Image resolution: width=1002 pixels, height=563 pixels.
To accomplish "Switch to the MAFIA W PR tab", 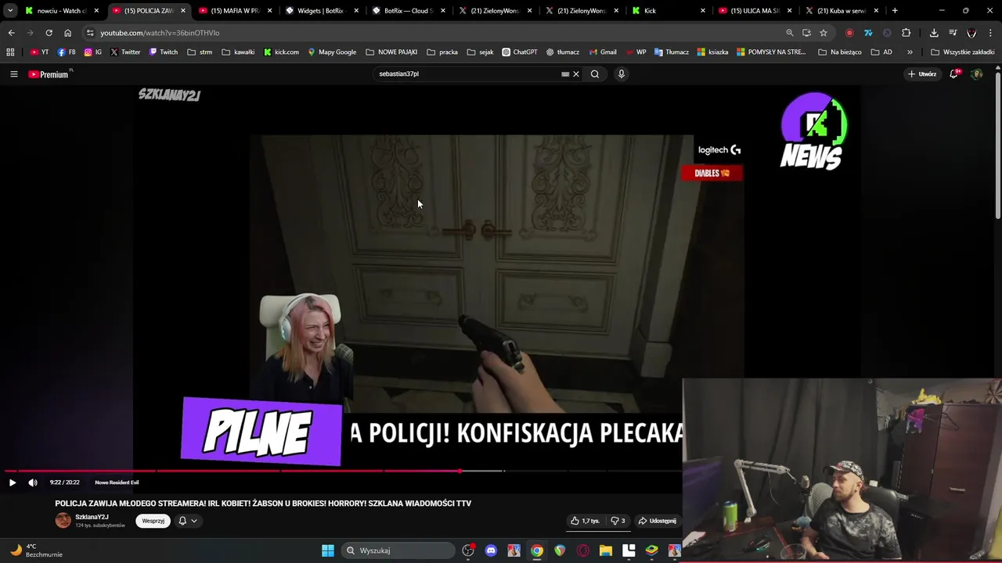I will [x=234, y=11].
